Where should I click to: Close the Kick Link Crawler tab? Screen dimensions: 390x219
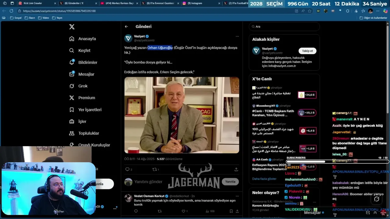[55, 3]
